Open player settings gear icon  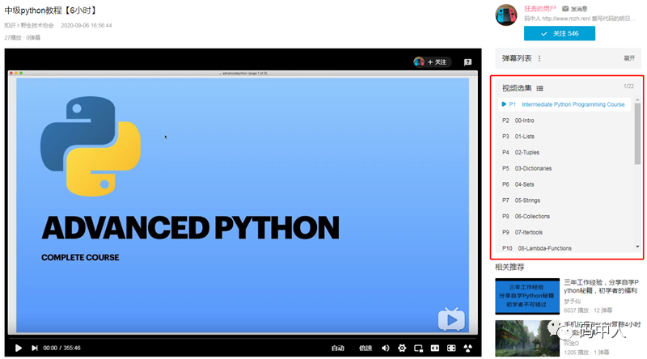point(402,348)
